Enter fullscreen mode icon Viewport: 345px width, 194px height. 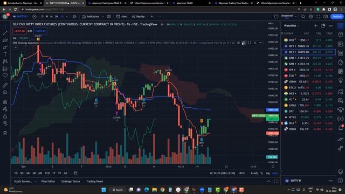coord(318,17)
